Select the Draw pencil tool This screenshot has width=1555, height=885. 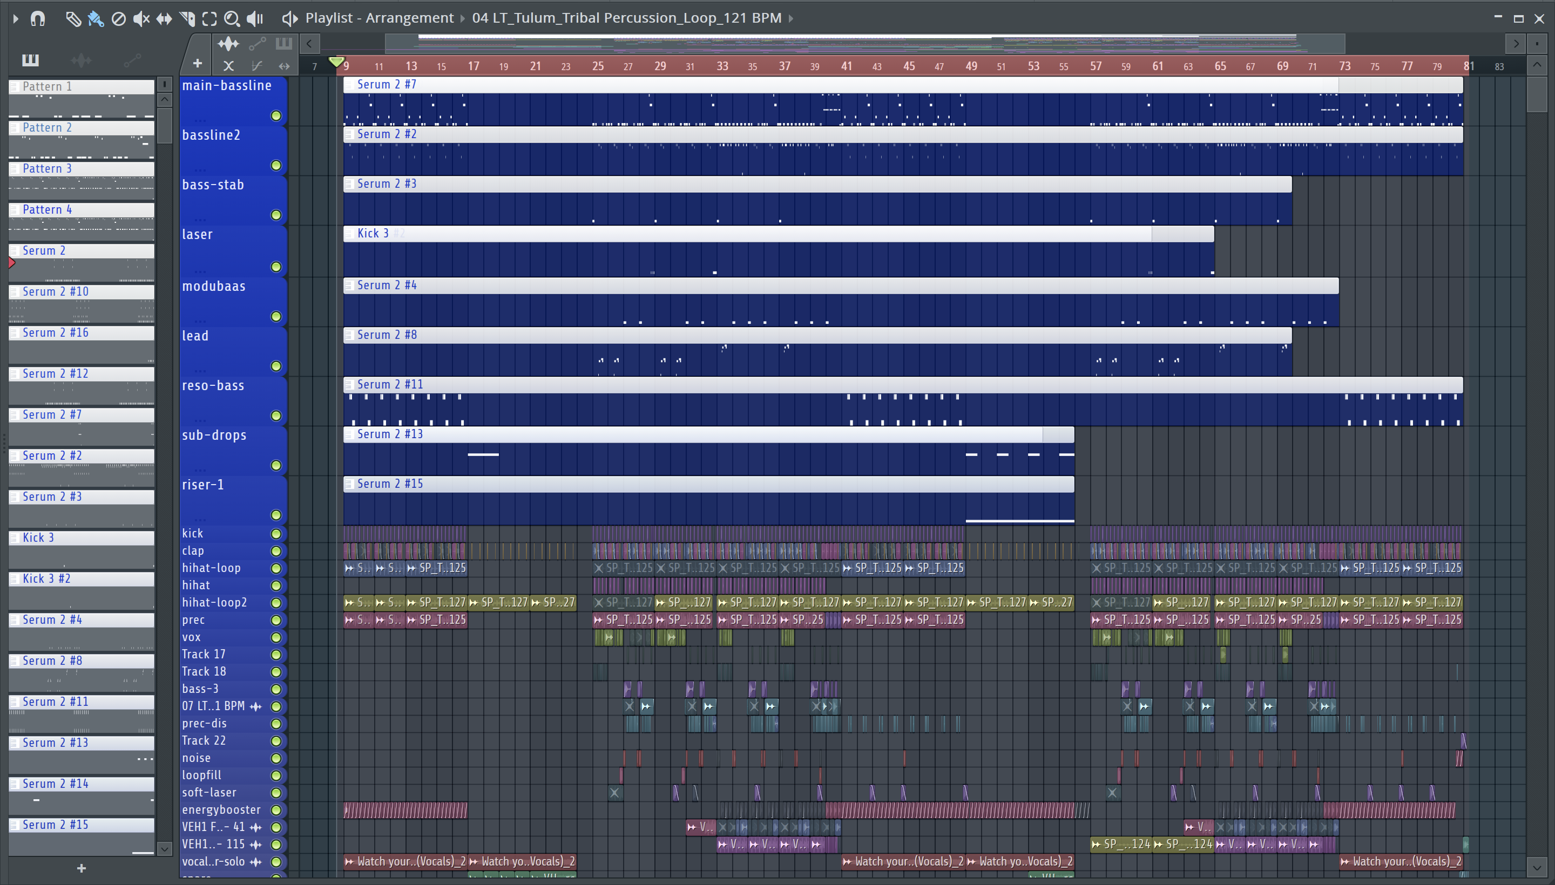[73, 19]
